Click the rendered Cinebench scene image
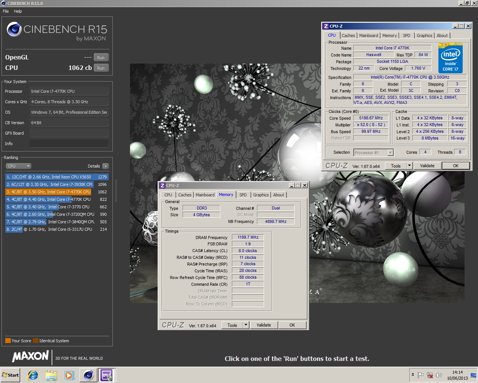This screenshot has width=478, height=383. tap(297, 183)
